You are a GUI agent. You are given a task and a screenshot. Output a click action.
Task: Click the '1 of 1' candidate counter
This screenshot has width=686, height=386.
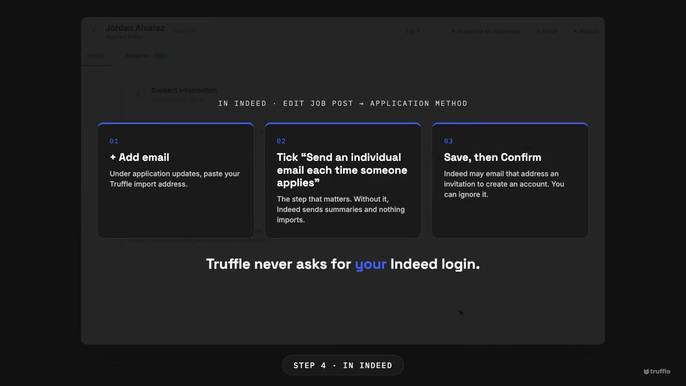(x=412, y=32)
